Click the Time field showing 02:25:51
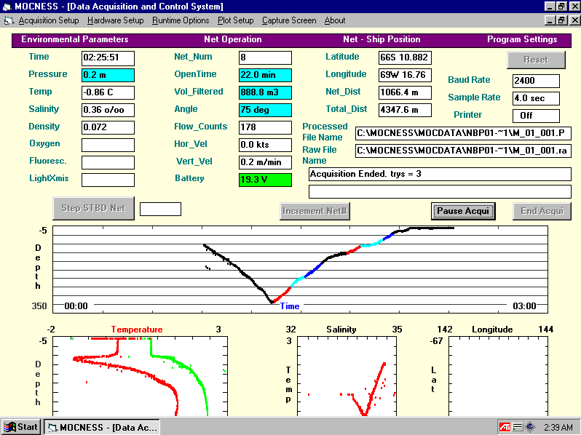Image resolution: width=581 pixels, height=435 pixels. point(108,57)
